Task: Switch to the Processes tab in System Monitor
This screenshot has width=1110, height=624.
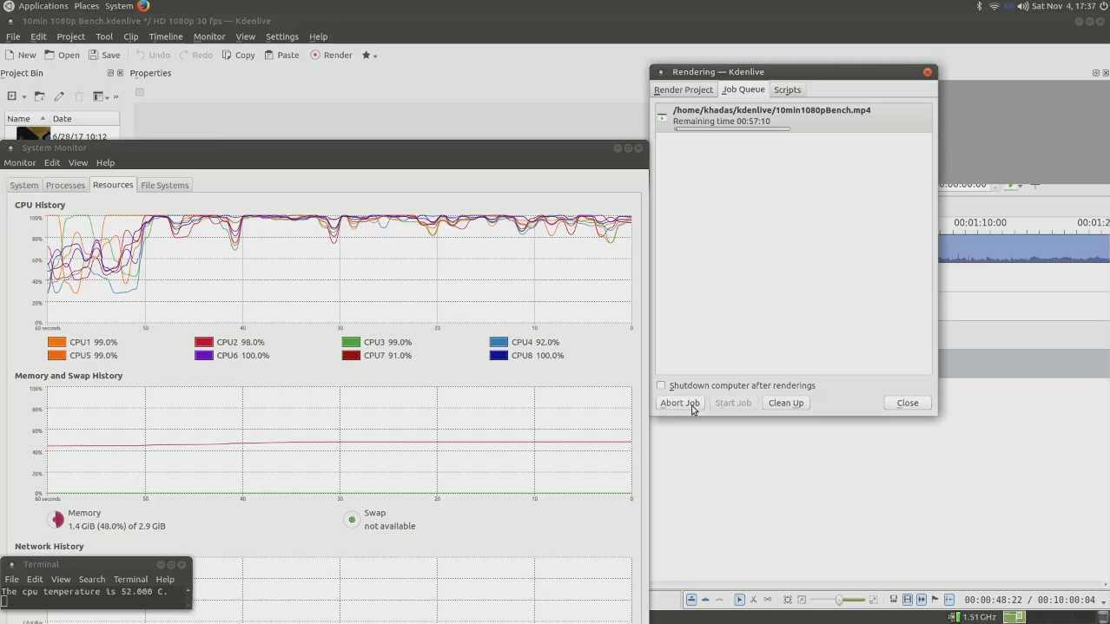Action: (65, 185)
